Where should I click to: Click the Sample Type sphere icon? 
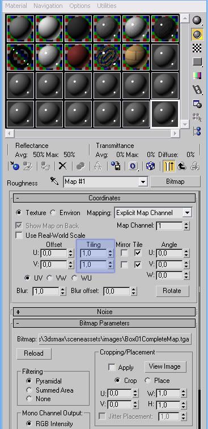pyautogui.click(x=197, y=20)
